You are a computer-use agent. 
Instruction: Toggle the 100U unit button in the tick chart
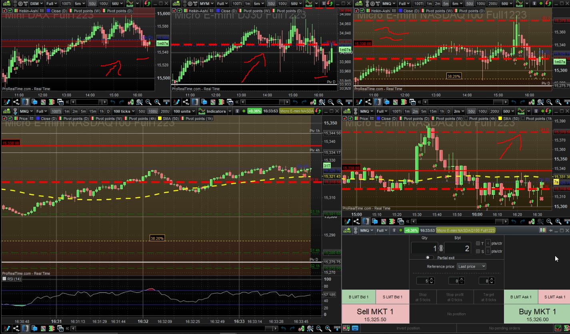(x=153, y=111)
